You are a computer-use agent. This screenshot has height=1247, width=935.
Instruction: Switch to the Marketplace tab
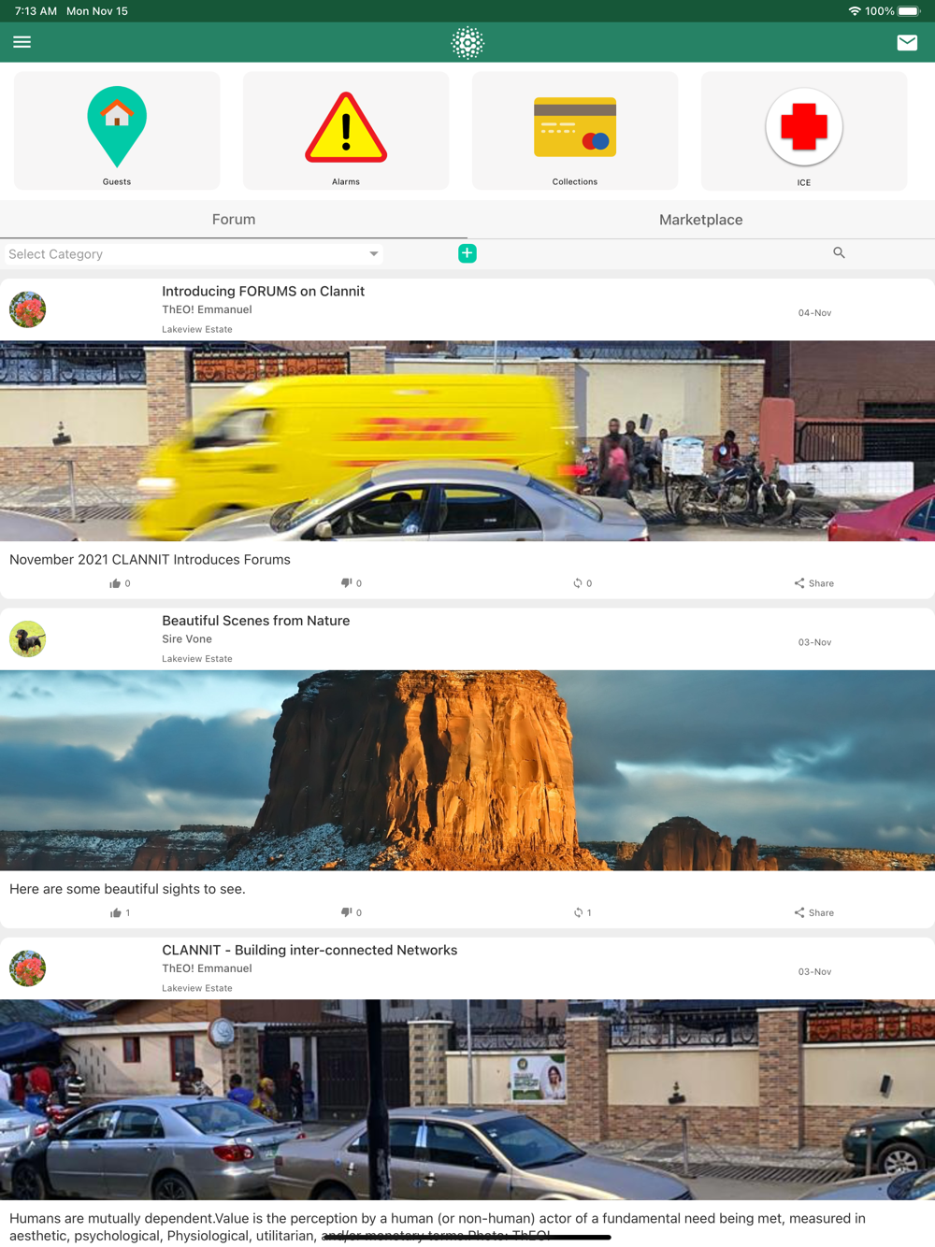tap(701, 220)
